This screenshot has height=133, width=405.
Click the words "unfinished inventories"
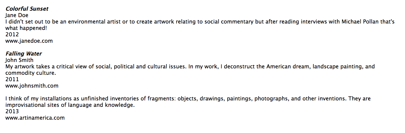coord(89,99)
